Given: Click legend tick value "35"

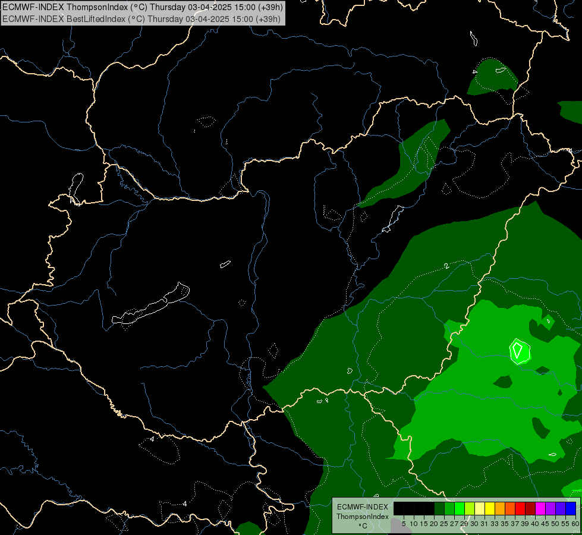Looking at the screenshot, I should [505, 524].
